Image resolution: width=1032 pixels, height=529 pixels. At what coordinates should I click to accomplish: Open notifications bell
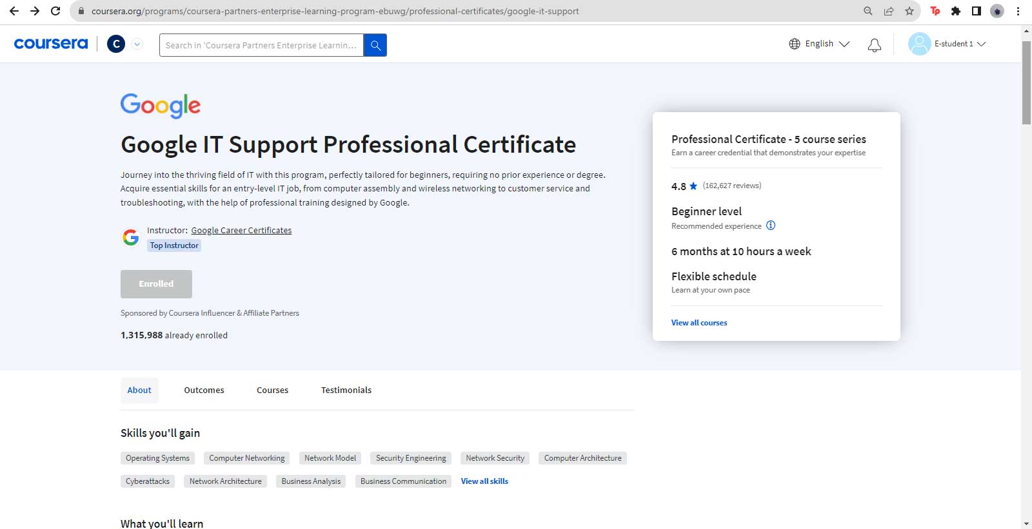pos(875,45)
